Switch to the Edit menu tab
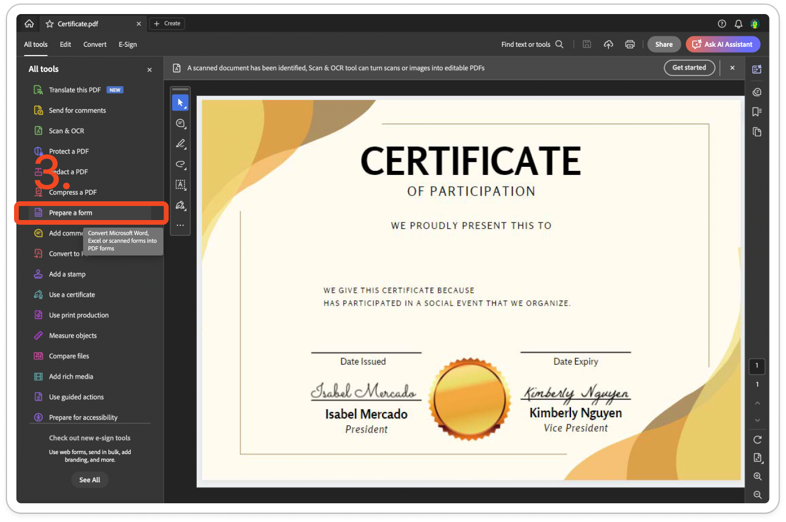 click(65, 44)
